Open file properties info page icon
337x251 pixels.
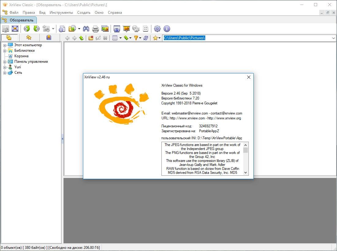(62, 28)
